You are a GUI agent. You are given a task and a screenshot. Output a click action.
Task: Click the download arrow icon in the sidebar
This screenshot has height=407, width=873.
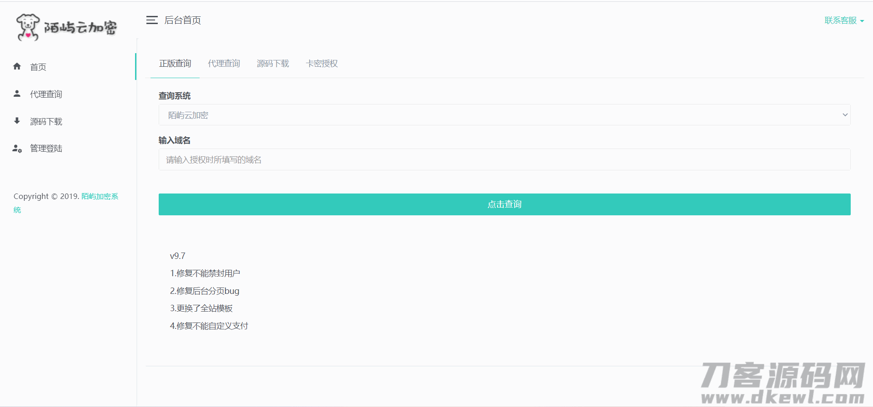tap(17, 121)
